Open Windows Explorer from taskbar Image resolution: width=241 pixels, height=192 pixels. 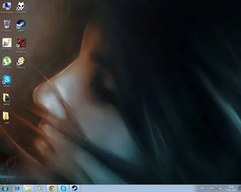tap(28, 188)
